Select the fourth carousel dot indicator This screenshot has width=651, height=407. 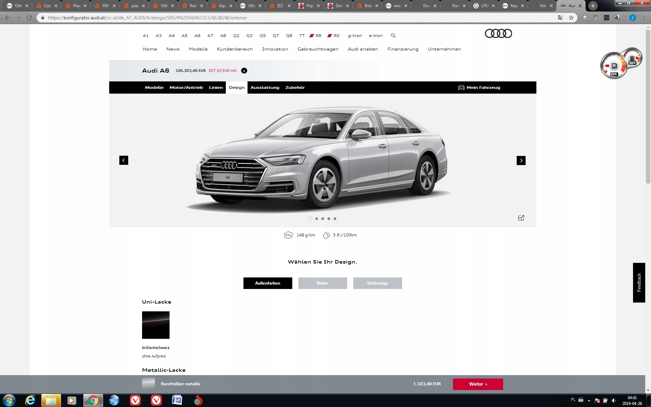[329, 218]
